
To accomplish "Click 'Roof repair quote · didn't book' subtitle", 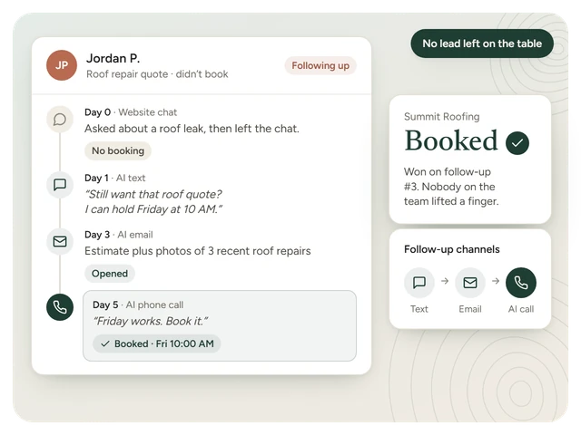I will [157, 74].
